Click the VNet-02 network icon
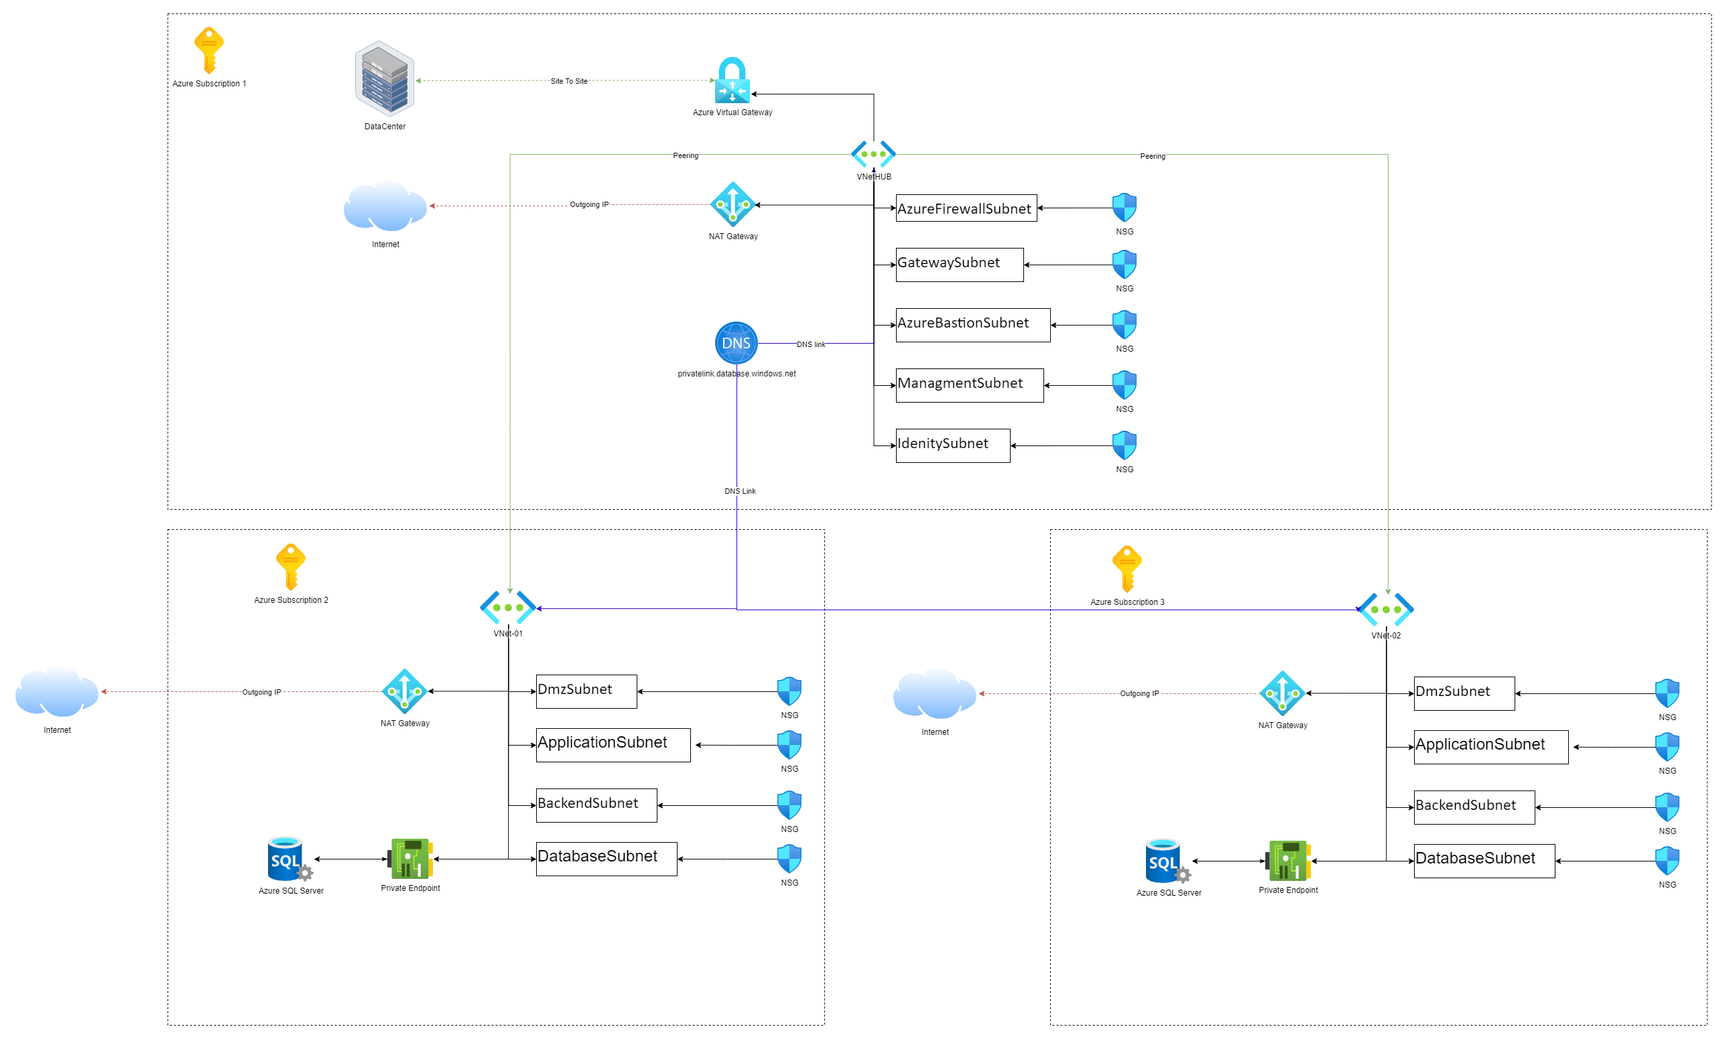This screenshot has height=1039, width=1725. point(1385,610)
